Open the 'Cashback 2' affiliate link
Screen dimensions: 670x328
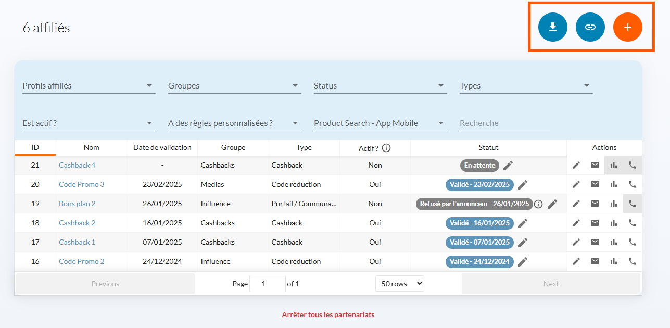(77, 223)
